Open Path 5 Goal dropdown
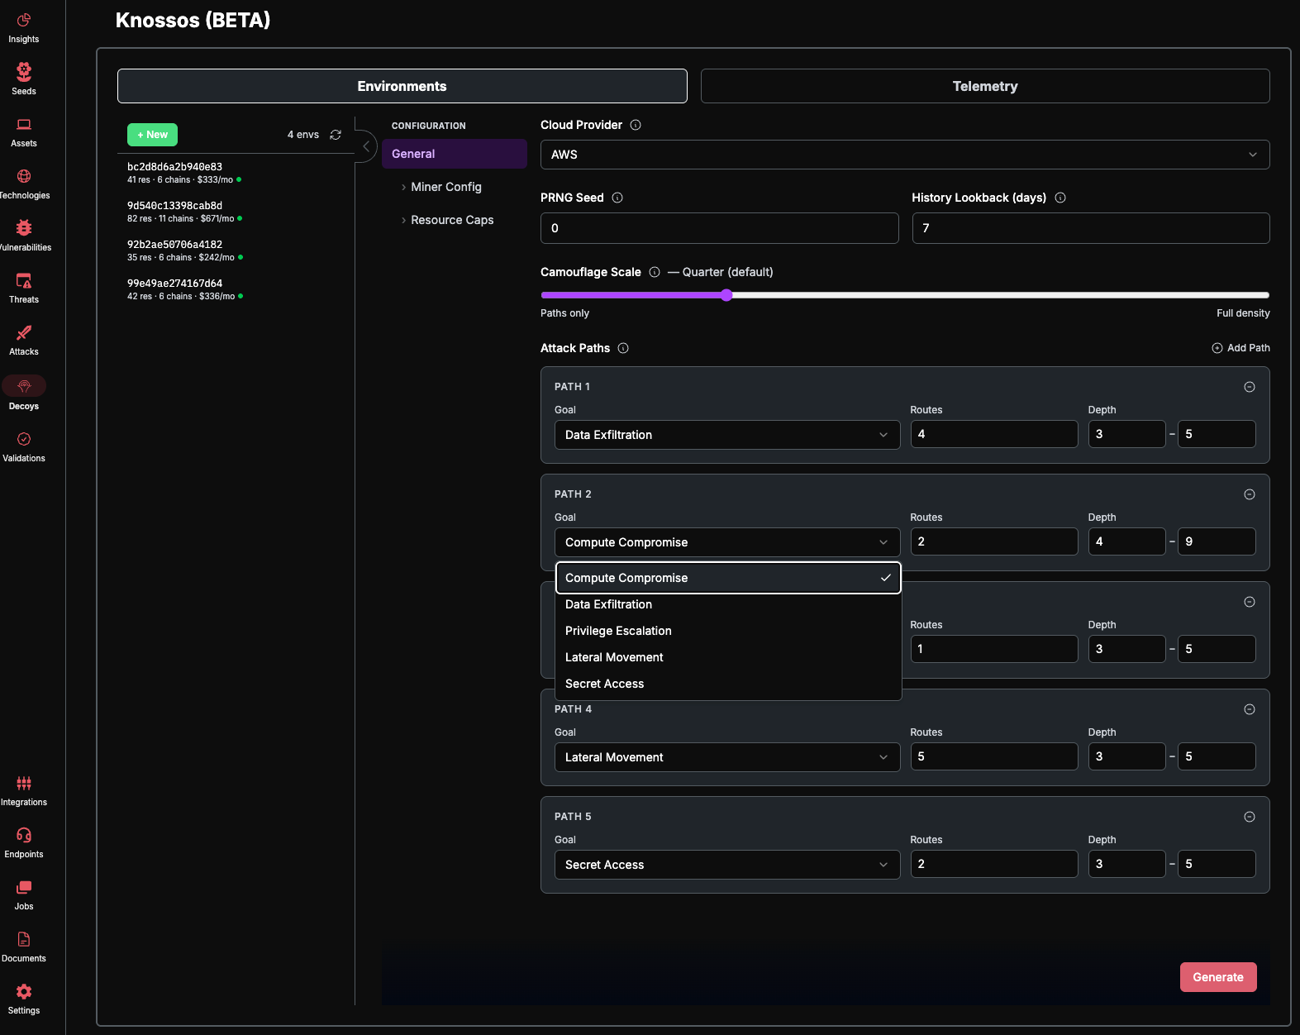 (727, 865)
